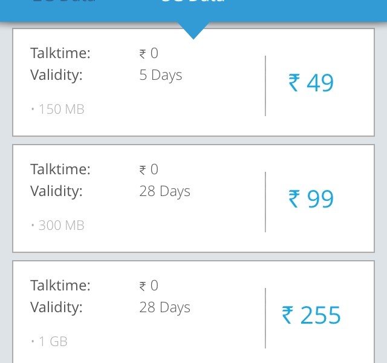Tap the 1 GB data plan text
Image resolution: width=387 pixels, height=363 pixels.
(50, 342)
